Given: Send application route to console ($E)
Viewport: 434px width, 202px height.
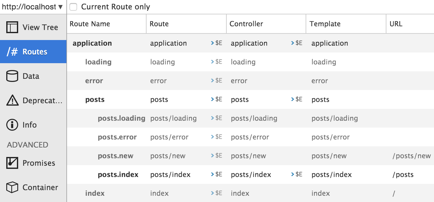Looking at the screenshot, I should pos(217,43).
